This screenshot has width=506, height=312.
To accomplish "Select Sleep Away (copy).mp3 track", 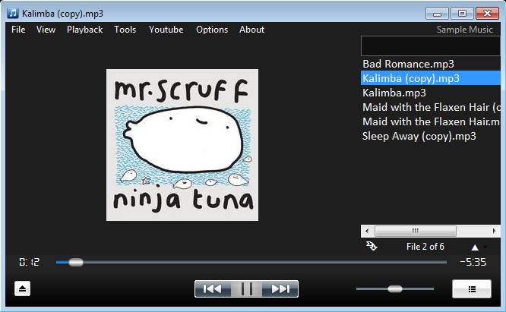I will coord(419,136).
